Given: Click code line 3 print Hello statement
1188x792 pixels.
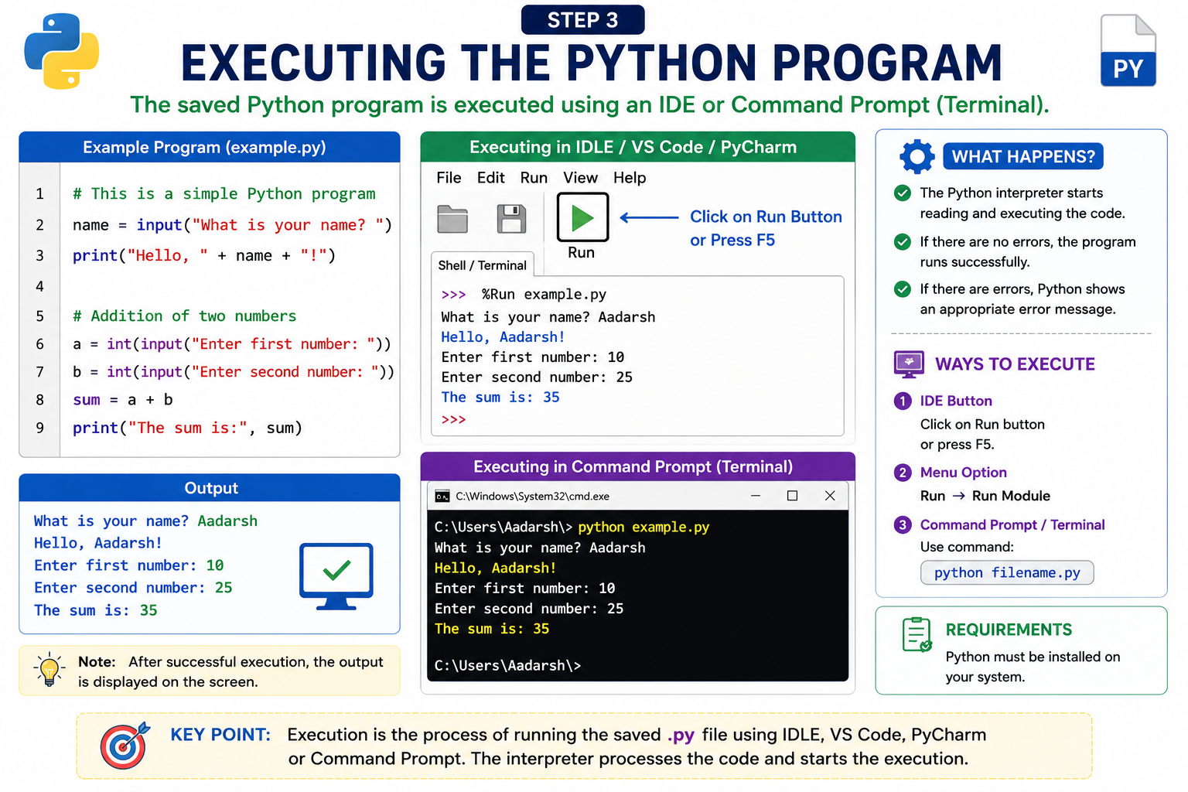Looking at the screenshot, I should coord(204,256).
